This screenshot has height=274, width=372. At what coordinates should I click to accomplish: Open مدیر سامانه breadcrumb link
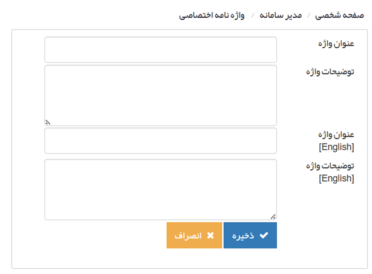281,16
